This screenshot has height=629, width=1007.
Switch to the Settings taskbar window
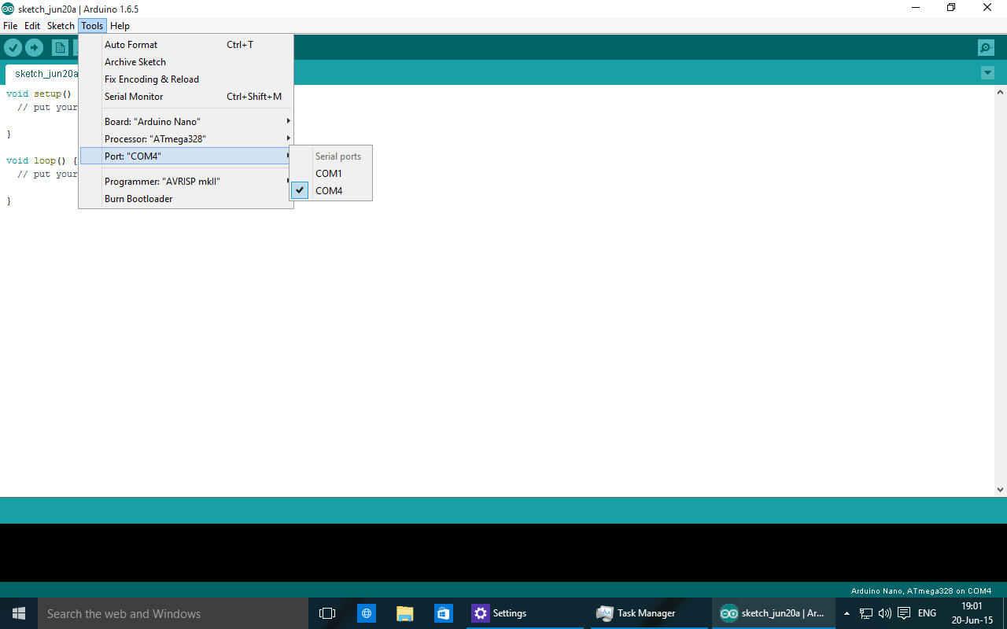point(525,613)
